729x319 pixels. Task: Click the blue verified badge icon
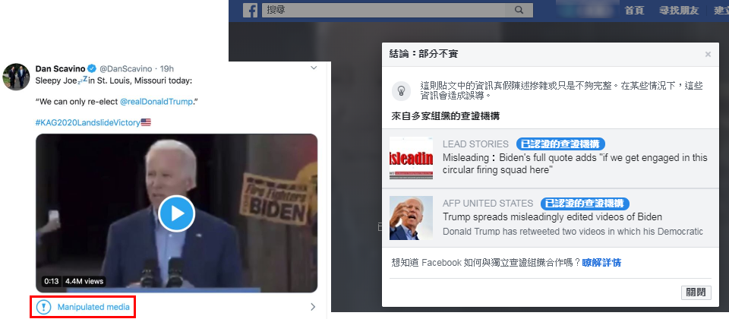click(92, 69)
